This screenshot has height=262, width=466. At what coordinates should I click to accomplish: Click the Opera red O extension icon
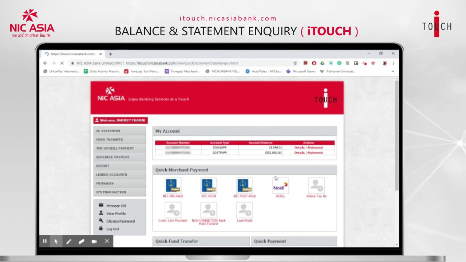point(314,63)
